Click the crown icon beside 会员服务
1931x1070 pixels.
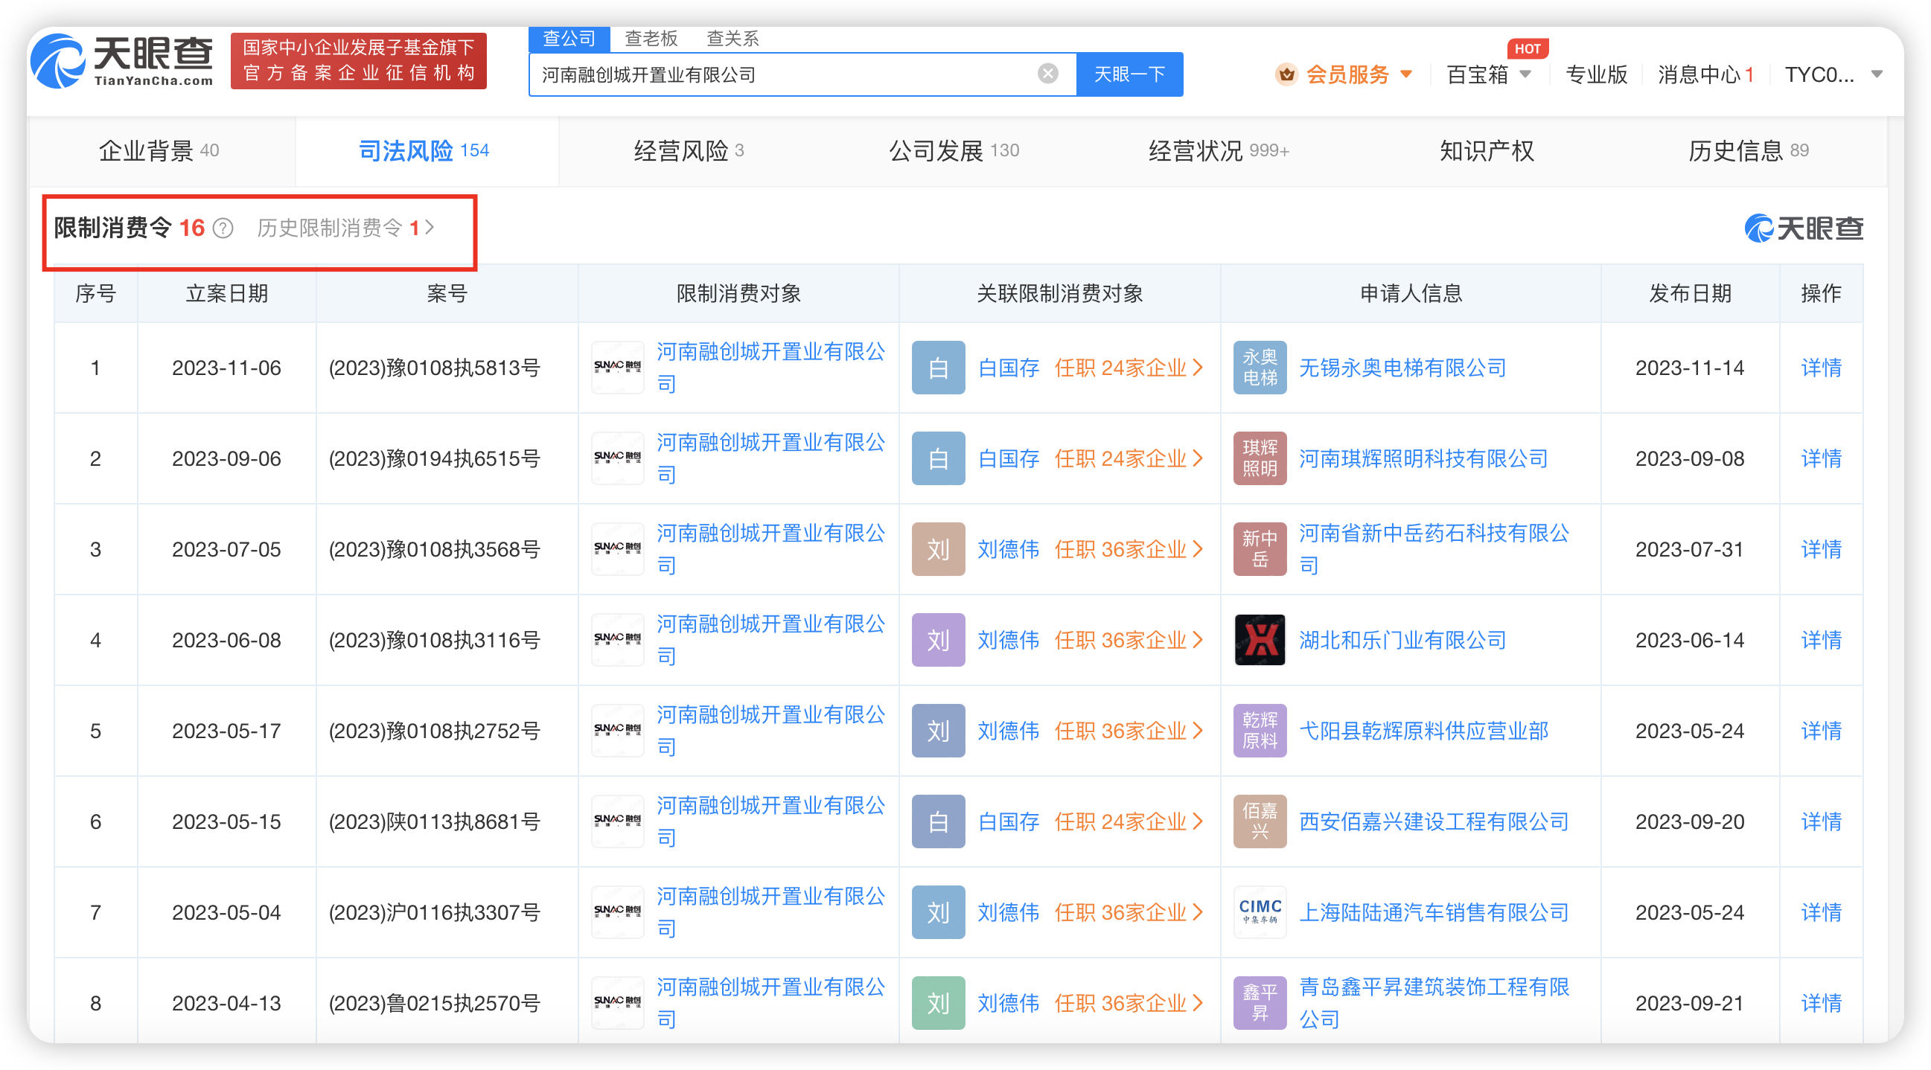pyautogui.click(x=1286, y=74)
